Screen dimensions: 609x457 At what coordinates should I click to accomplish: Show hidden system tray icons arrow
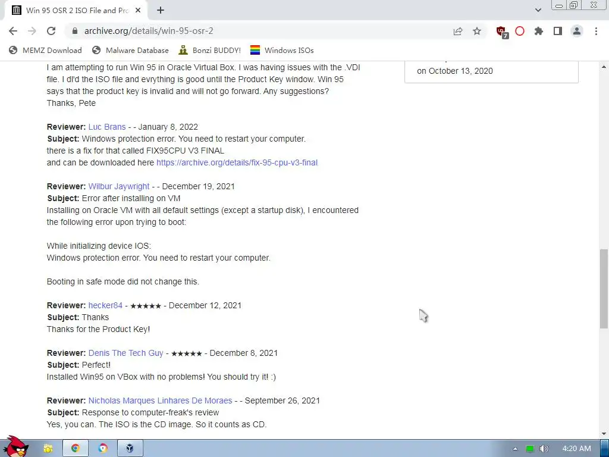pyautogui.click(x=515, y=449)
